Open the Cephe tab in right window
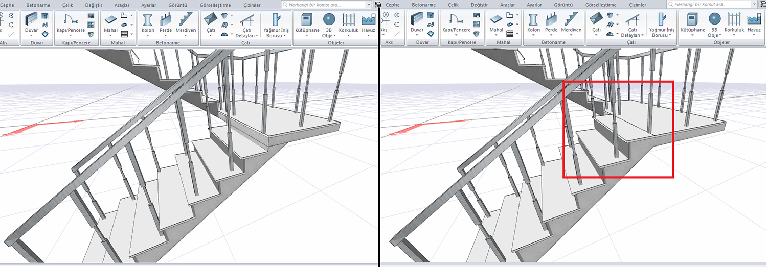The height and width of the screenshot is (267, 767). coord(393,5)
